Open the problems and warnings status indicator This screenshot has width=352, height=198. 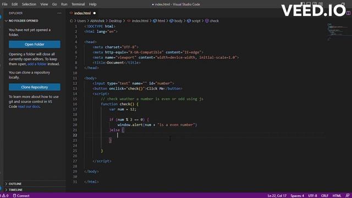pyautogui.click(x=4, y=196)
